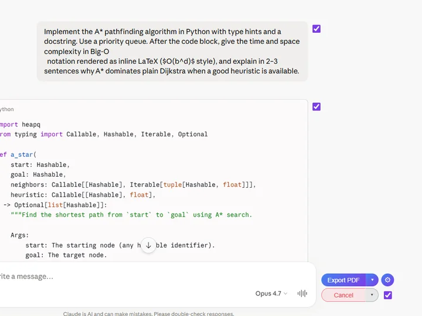Click the 'typing import Callable, Hashable, Iterable, Optional' line
422x316 pixels.
pos(104,134)
